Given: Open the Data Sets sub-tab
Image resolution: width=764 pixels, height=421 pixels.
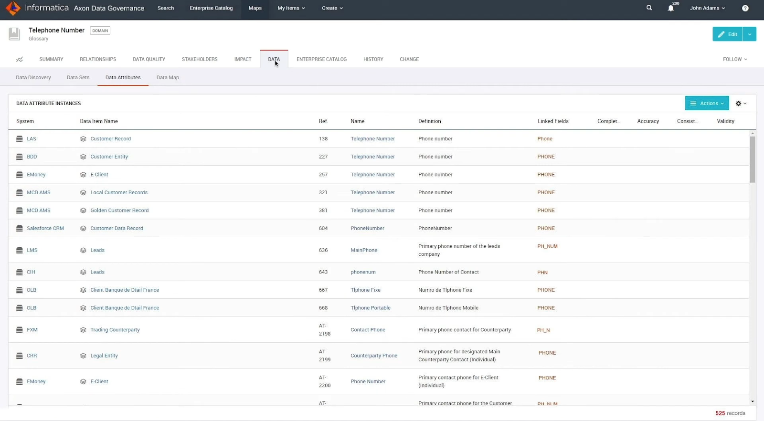Looking at the screenshot, I should click(78, 77).
